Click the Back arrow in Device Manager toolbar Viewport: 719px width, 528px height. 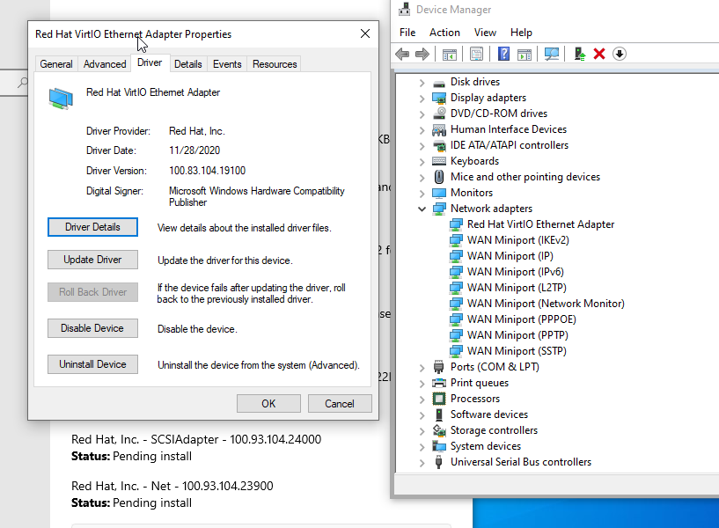click(402, 54)
